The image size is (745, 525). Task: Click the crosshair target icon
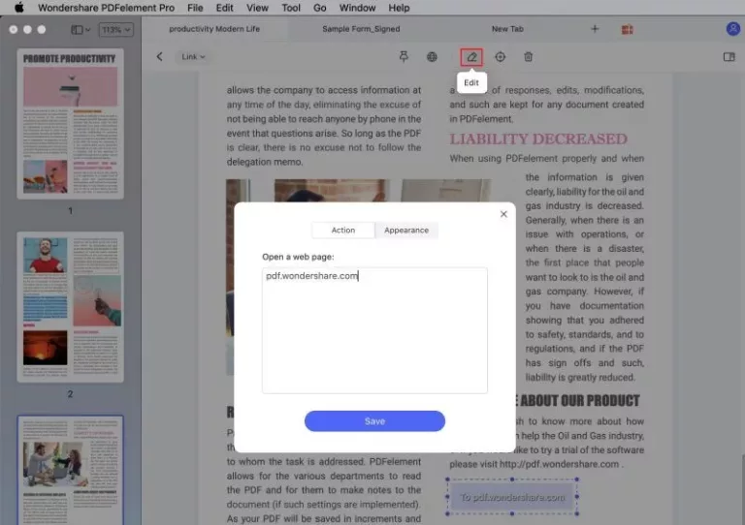(501, 57)
